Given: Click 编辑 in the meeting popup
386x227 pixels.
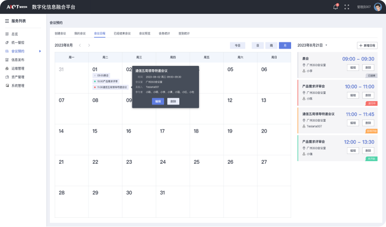Looking at the screenshot, I should (158, 101).
